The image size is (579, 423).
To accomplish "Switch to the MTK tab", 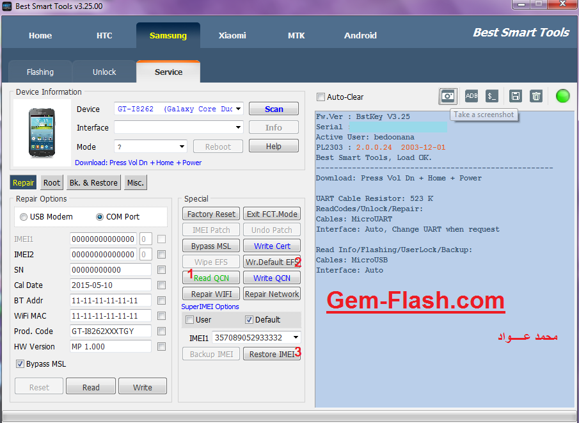I will tap(296, 35).
